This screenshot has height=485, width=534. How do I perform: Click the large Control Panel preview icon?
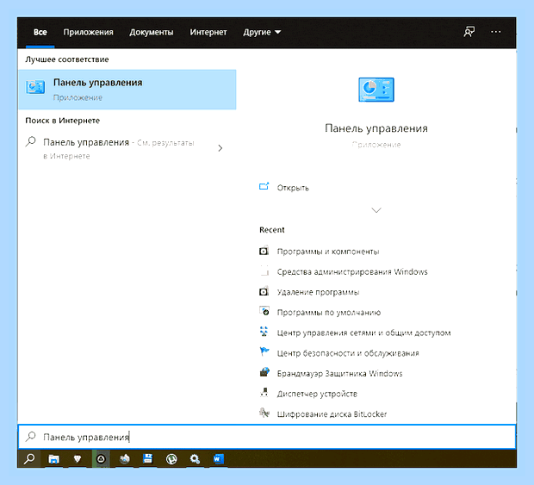[376, 90]
